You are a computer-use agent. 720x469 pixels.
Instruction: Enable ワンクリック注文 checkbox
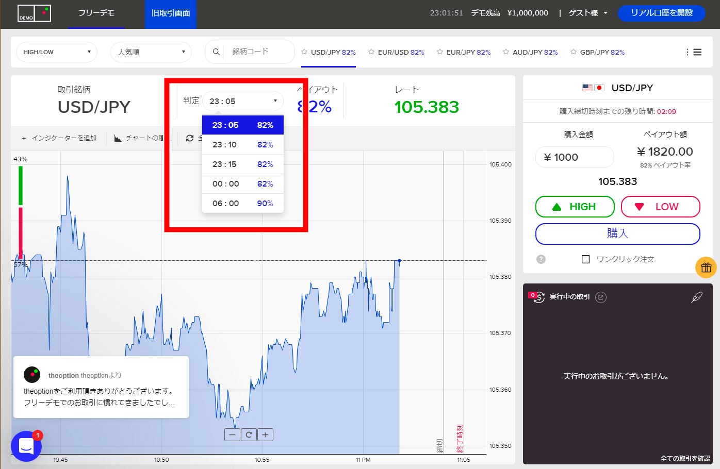(x=585, y=259)
